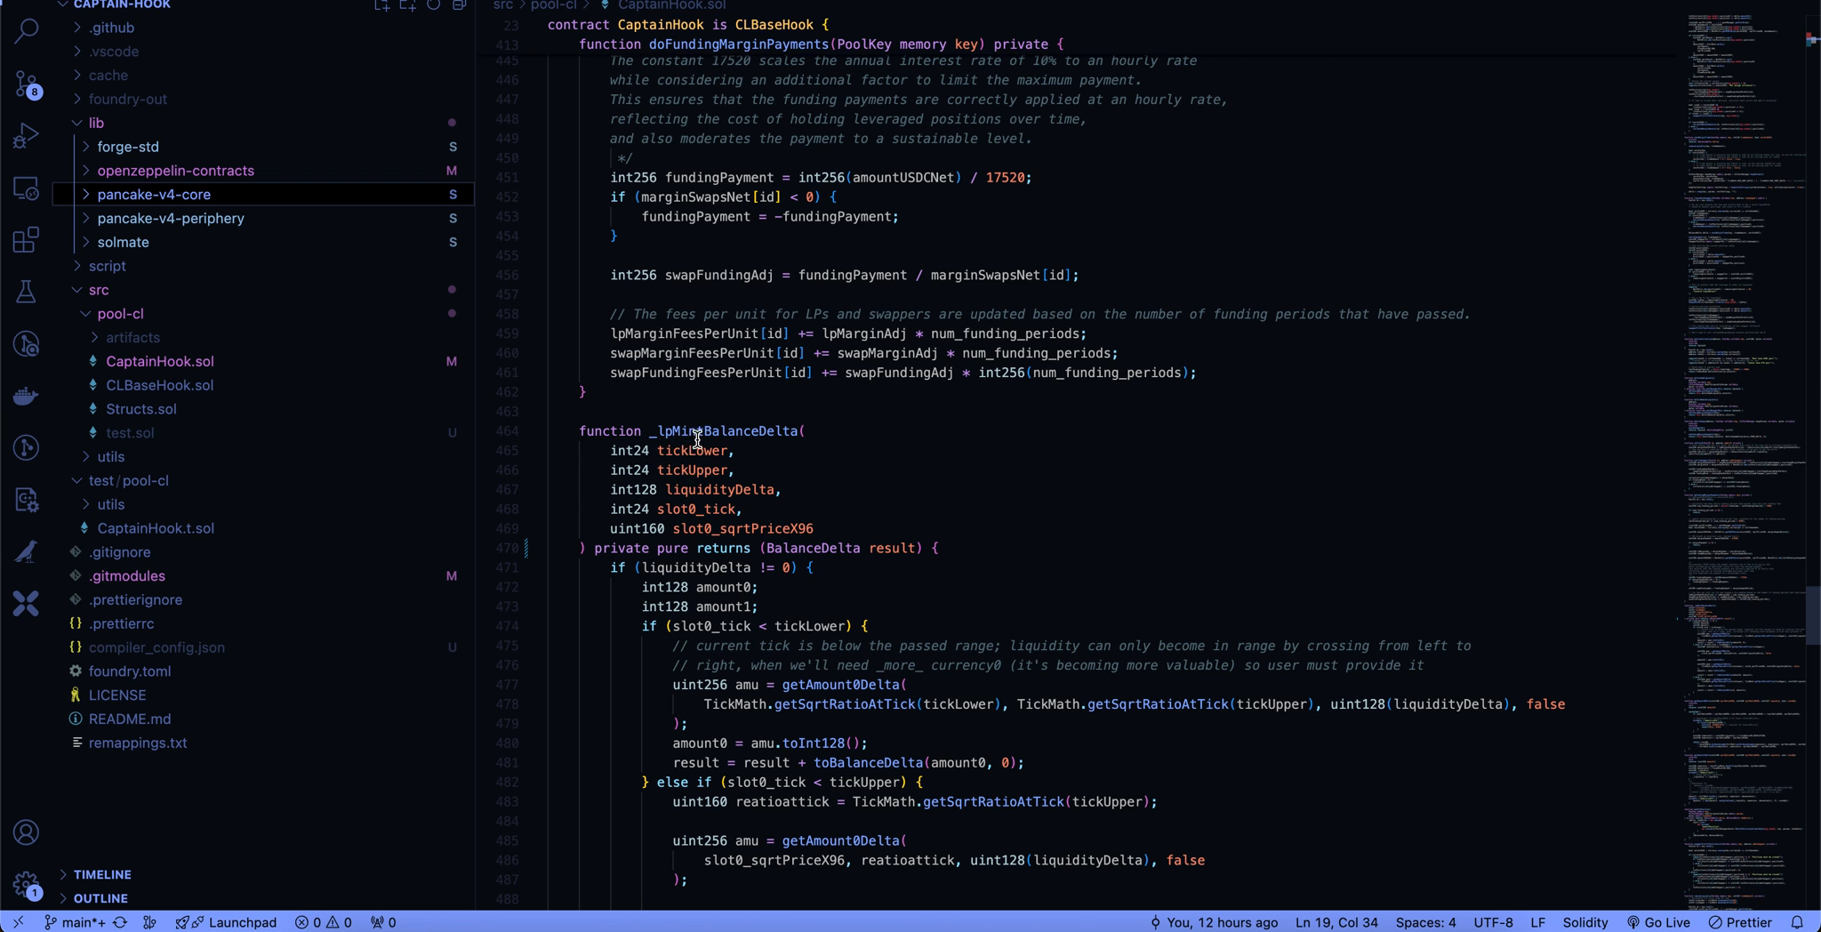The width and height of the screenshot is (1821, 932).
Task: Collapse the test/pool-cl folder
Action: point(263,480)
